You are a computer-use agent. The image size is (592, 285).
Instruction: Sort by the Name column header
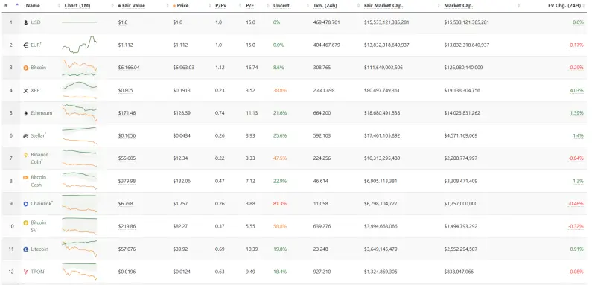(x=33, y=6)
